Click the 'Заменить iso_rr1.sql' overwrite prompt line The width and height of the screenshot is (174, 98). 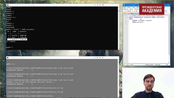click(x=30, y=82)
